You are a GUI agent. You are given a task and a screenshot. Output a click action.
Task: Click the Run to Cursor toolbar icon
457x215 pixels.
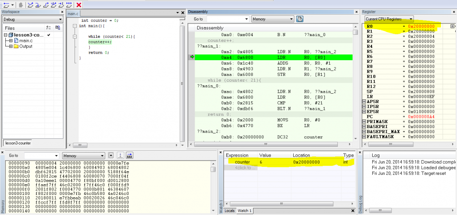(61, 5)
